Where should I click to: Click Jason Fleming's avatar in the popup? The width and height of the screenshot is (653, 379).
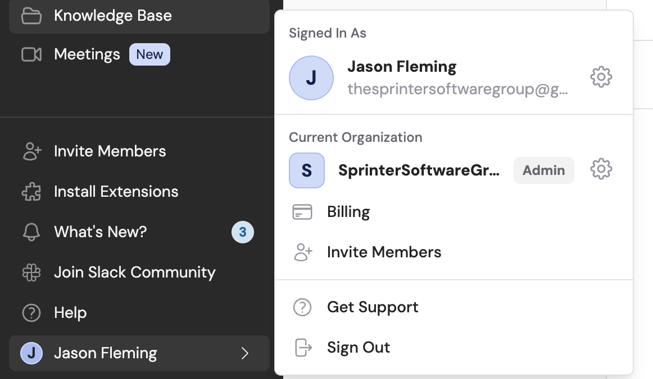311,78
